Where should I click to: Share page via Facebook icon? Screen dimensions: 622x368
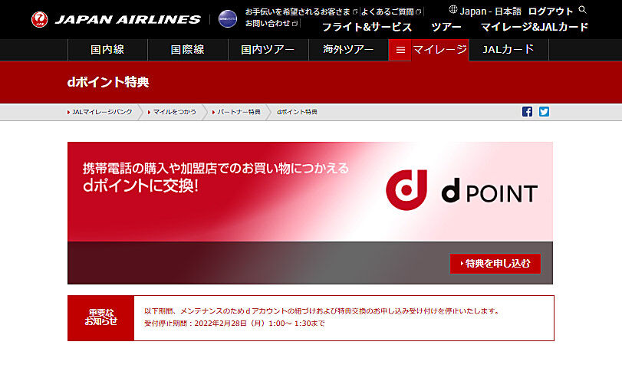pyautogui.click(x=527, y=111)
